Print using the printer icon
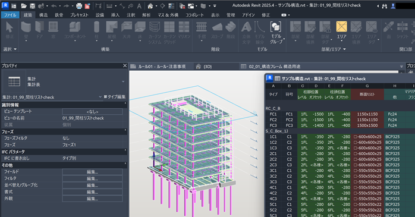The width and height of the screenshot is (415, 217). (79, 6)
